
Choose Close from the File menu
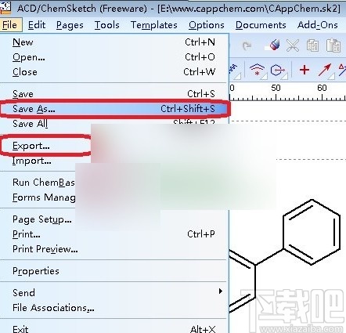click(x=114, y=72)
